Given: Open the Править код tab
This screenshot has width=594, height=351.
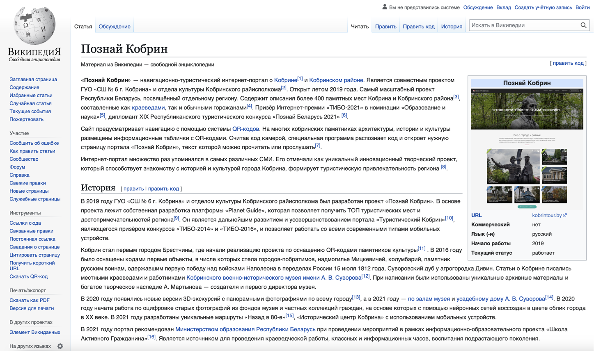Looking at the screenshot, I should (x=419, y=26).
